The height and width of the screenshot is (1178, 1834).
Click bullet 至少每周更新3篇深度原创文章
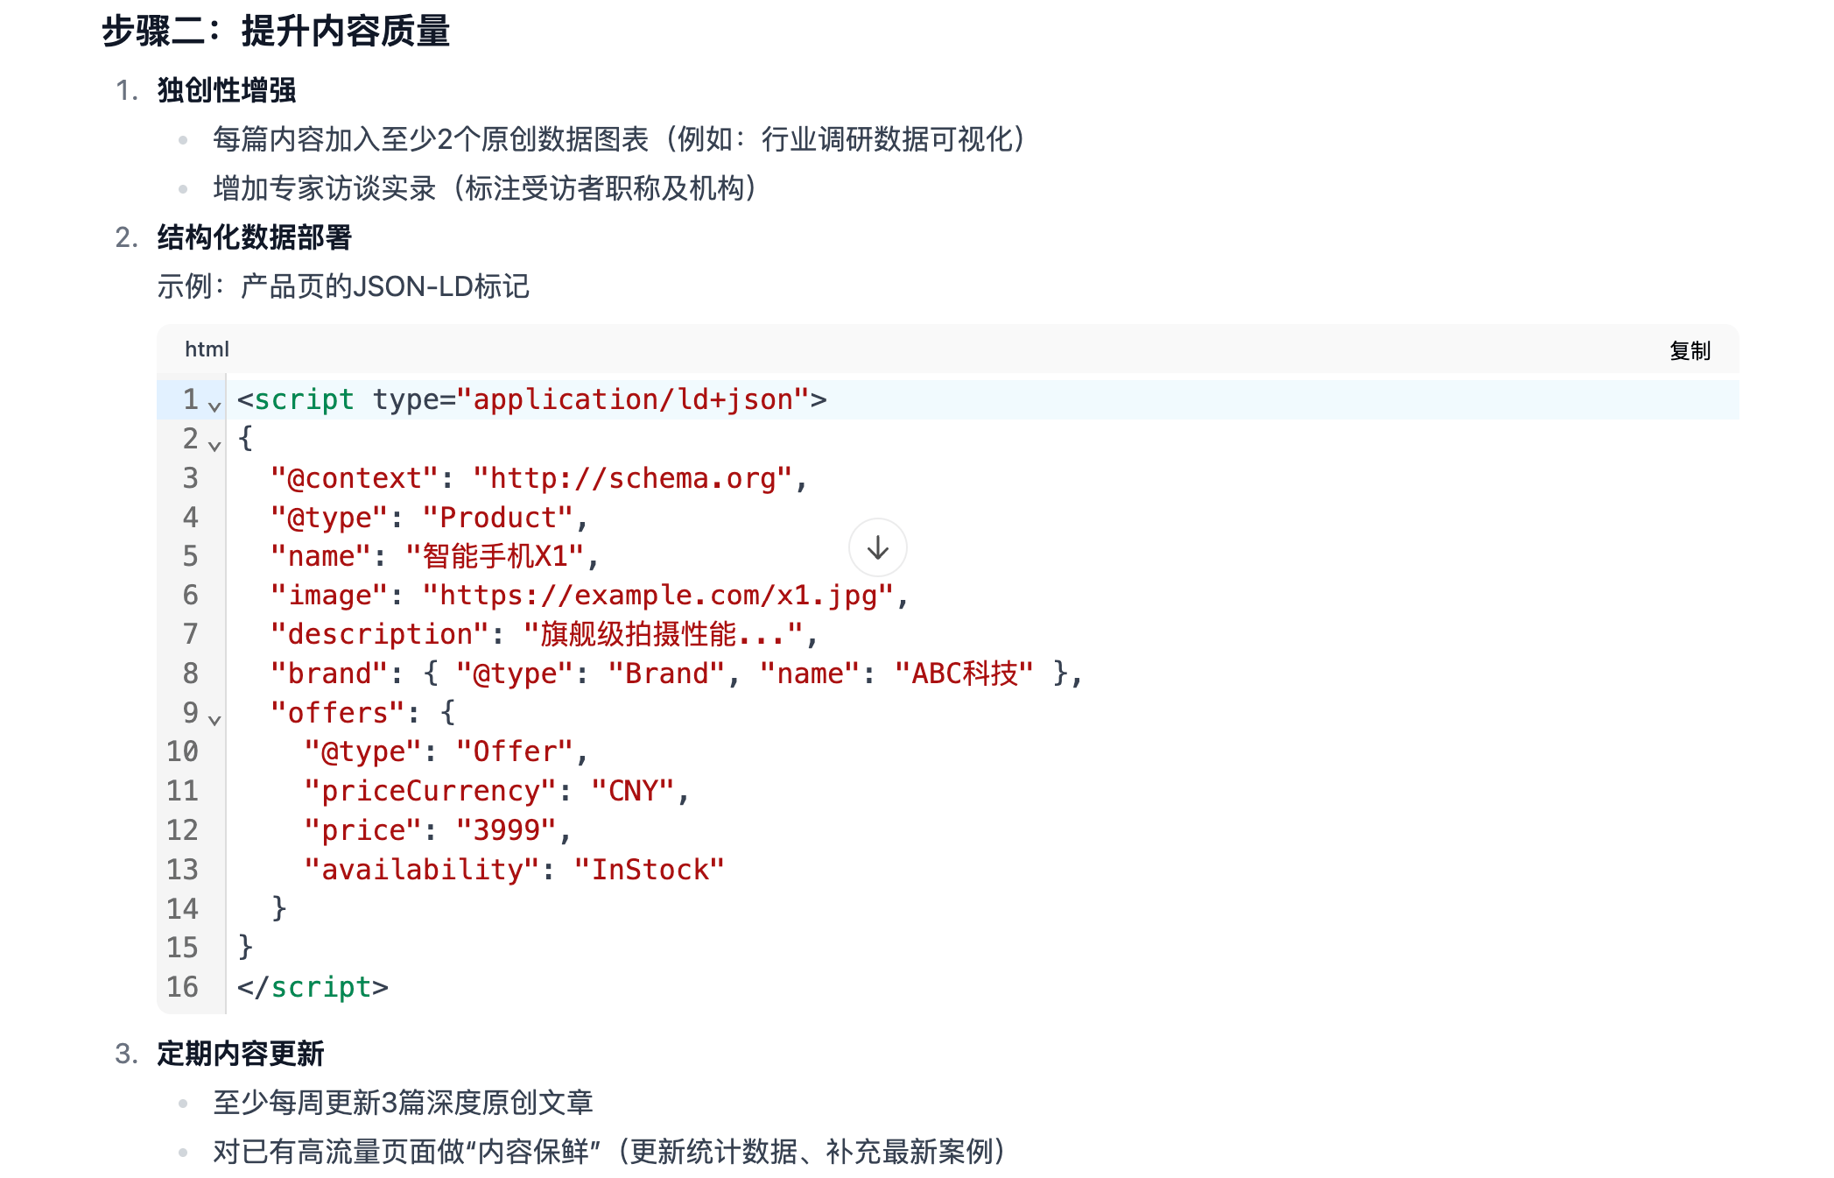(x=404, y=1102)
